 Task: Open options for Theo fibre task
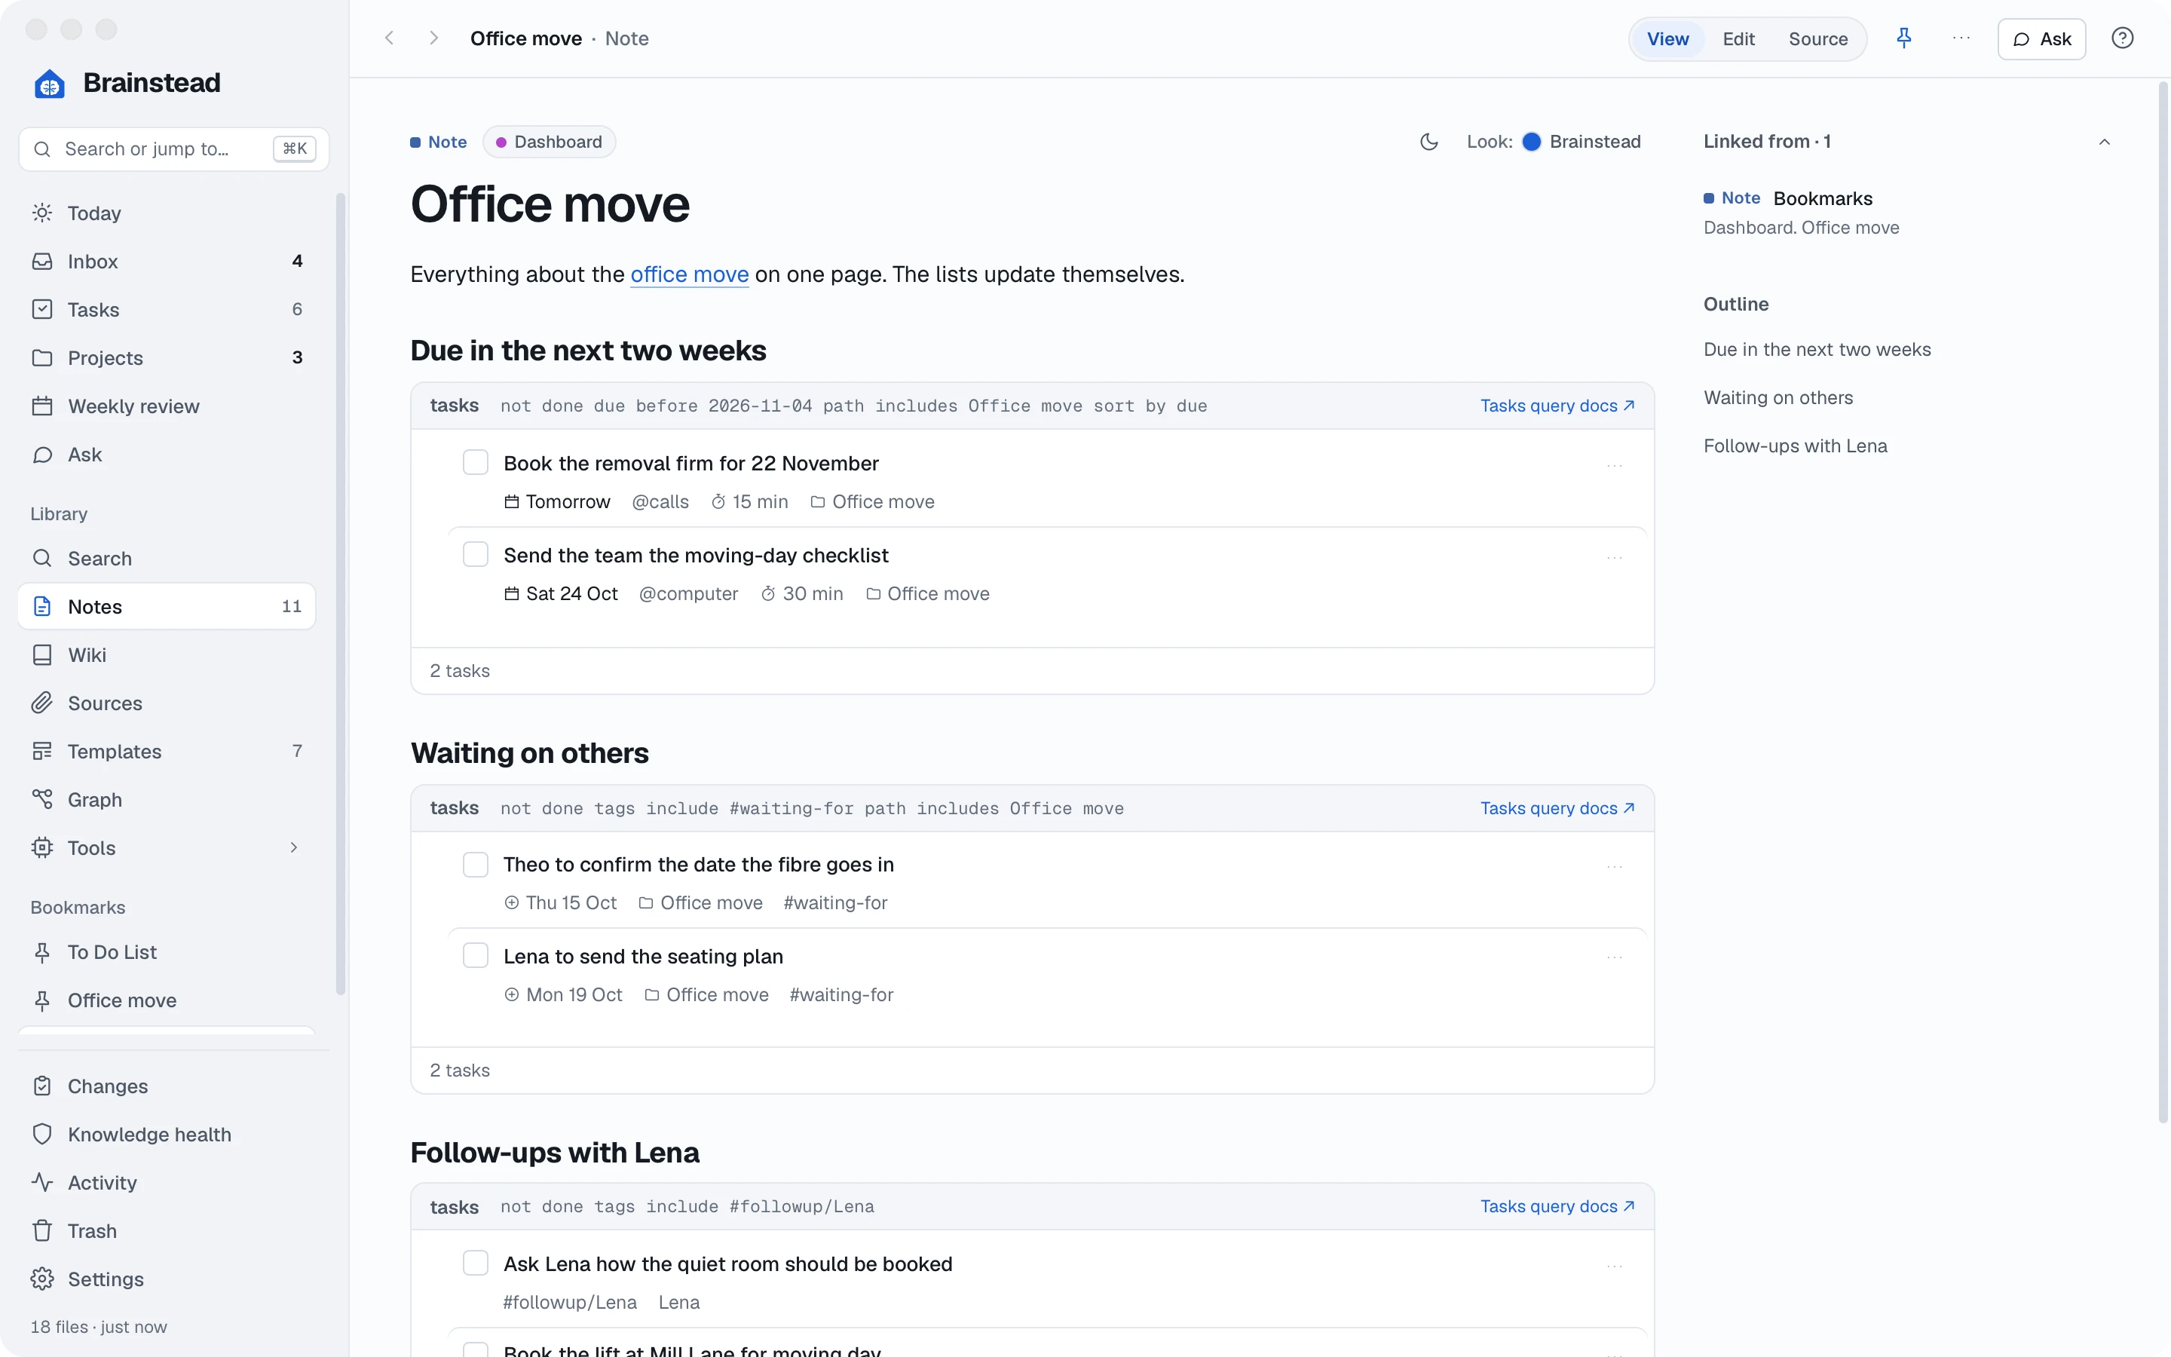[x=1614, y=866]
